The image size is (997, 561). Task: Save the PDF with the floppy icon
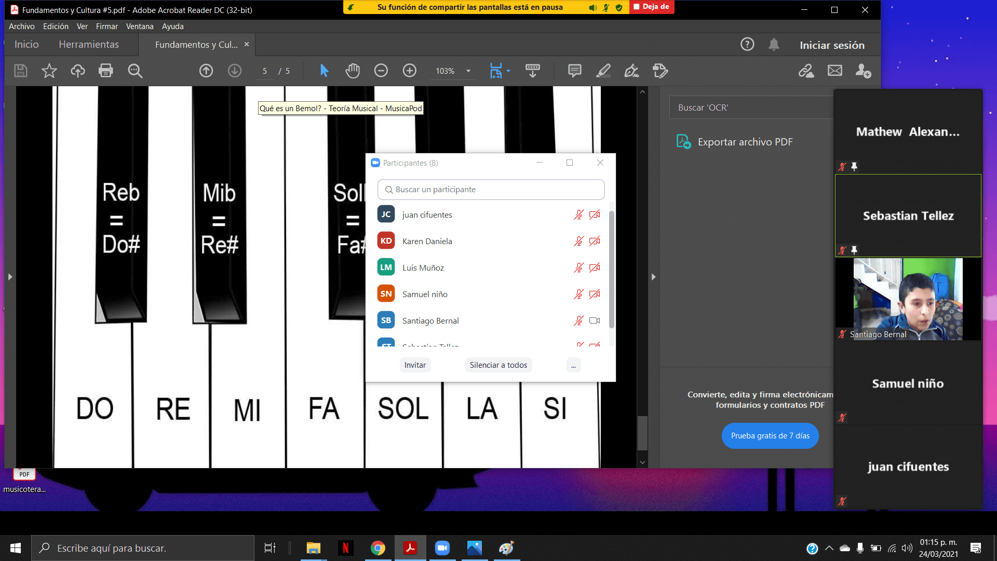tap(21, 71)
